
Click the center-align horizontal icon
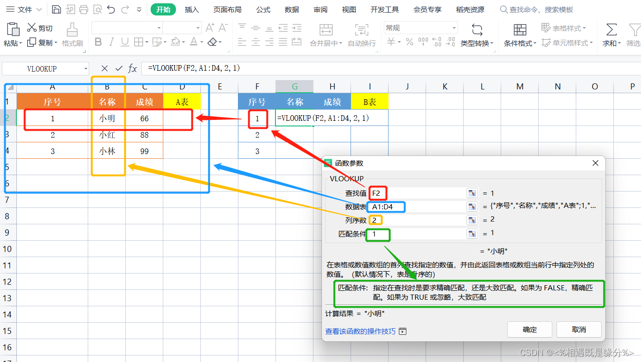click(x=256, y=42)
